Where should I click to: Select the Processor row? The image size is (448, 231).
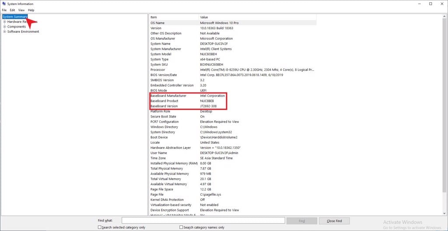click(233, 69)
